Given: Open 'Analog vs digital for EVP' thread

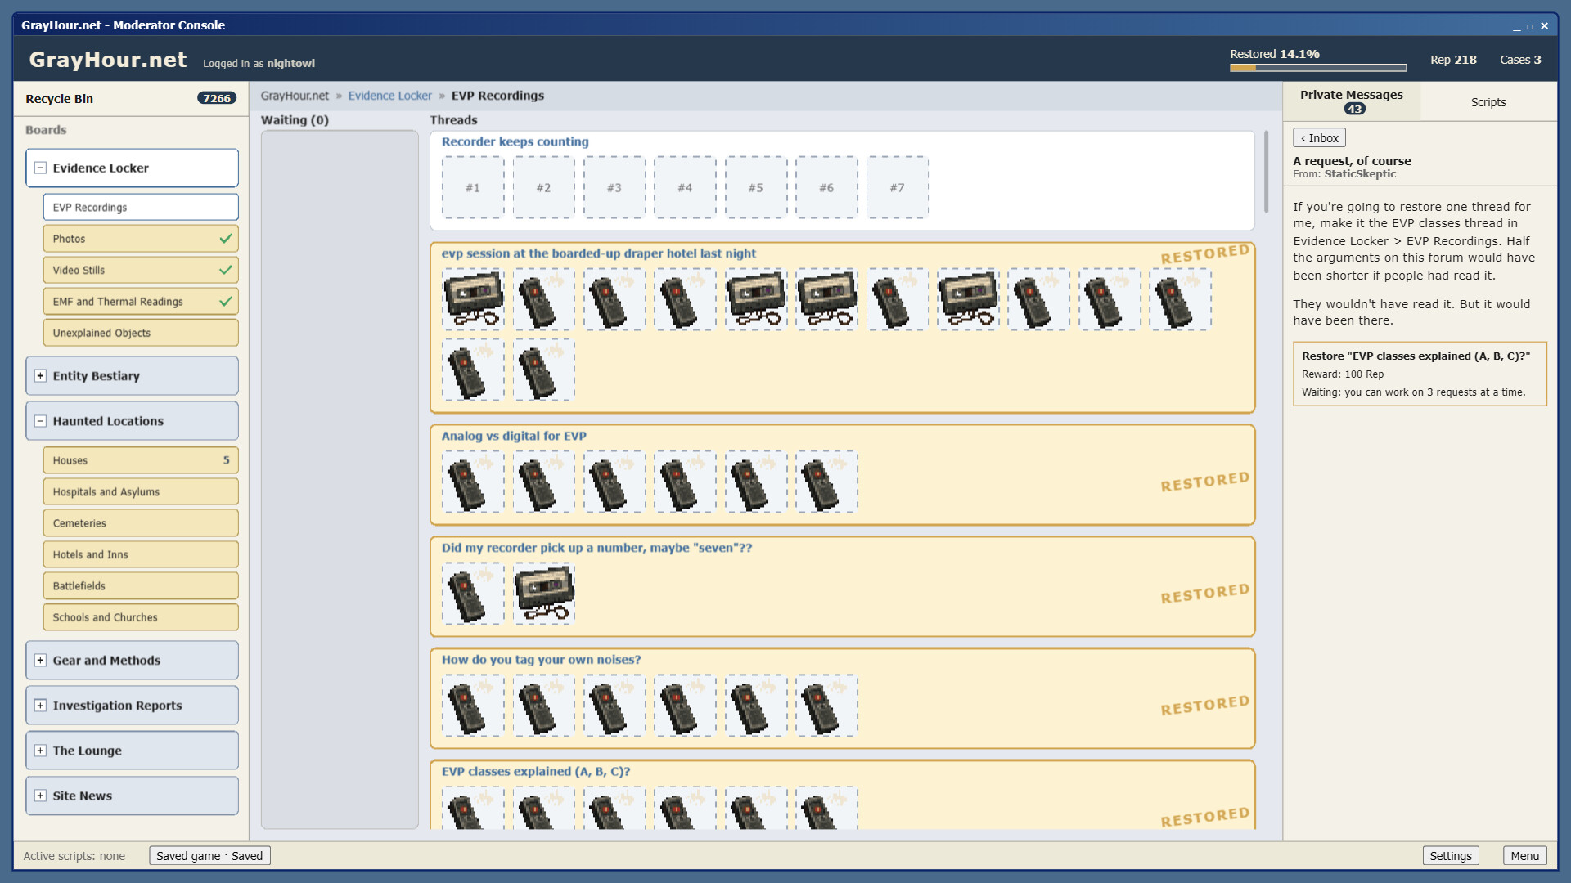Looking at the screenshot, I should pyautogui.click(x=514, y=436).
